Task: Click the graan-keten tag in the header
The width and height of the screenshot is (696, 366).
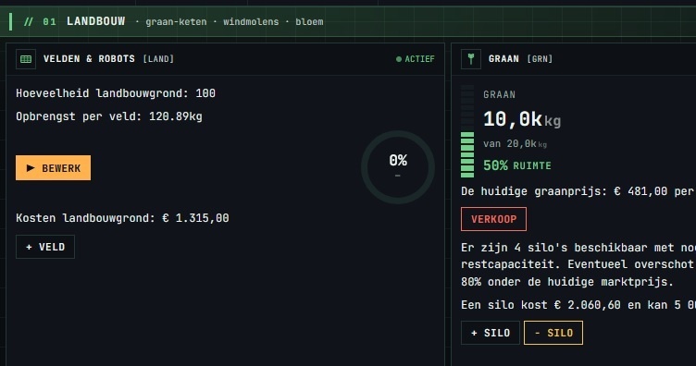Action: [x=176, y=21]
